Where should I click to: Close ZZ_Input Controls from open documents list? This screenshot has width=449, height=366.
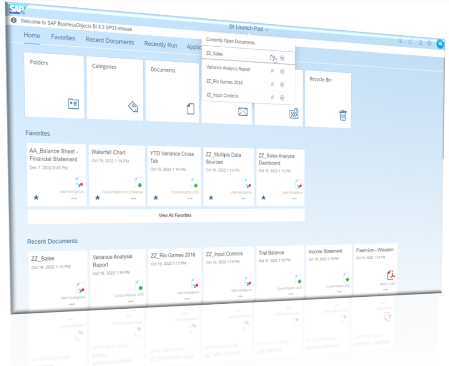pyautogui.click(x=282, y=97)
